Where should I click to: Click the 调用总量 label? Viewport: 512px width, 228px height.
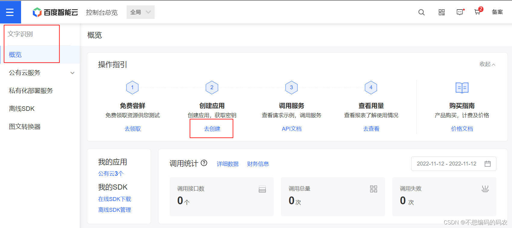click(x=299, y=189)
